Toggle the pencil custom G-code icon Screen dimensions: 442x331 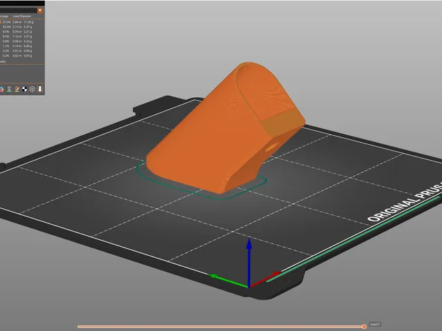pyautogui.click(x=17, y=89)
